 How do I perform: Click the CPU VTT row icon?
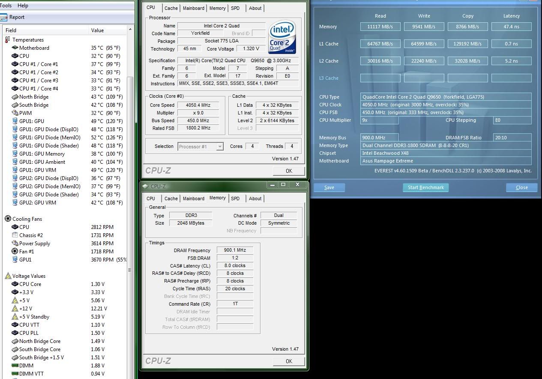[x=15, y=325]
